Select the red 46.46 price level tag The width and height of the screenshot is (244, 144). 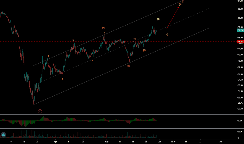click(x=240, y=42)
